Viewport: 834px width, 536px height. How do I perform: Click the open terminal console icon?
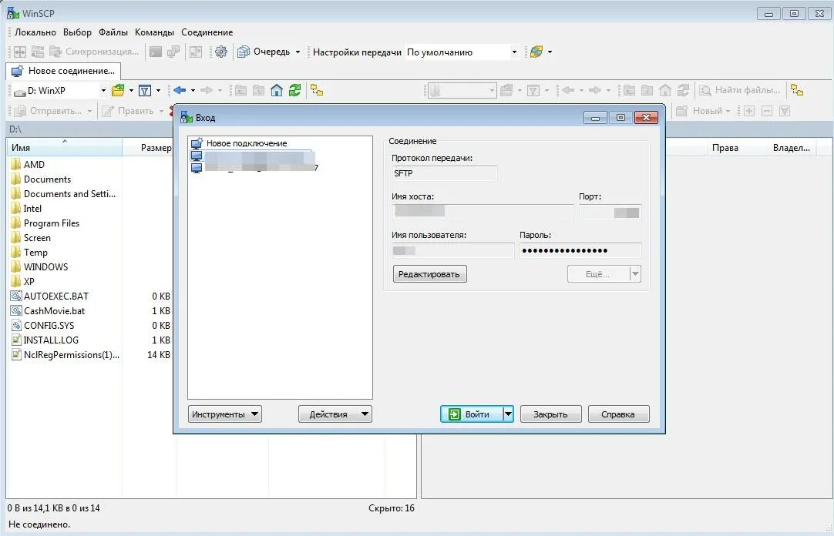[x=155, y=52]
